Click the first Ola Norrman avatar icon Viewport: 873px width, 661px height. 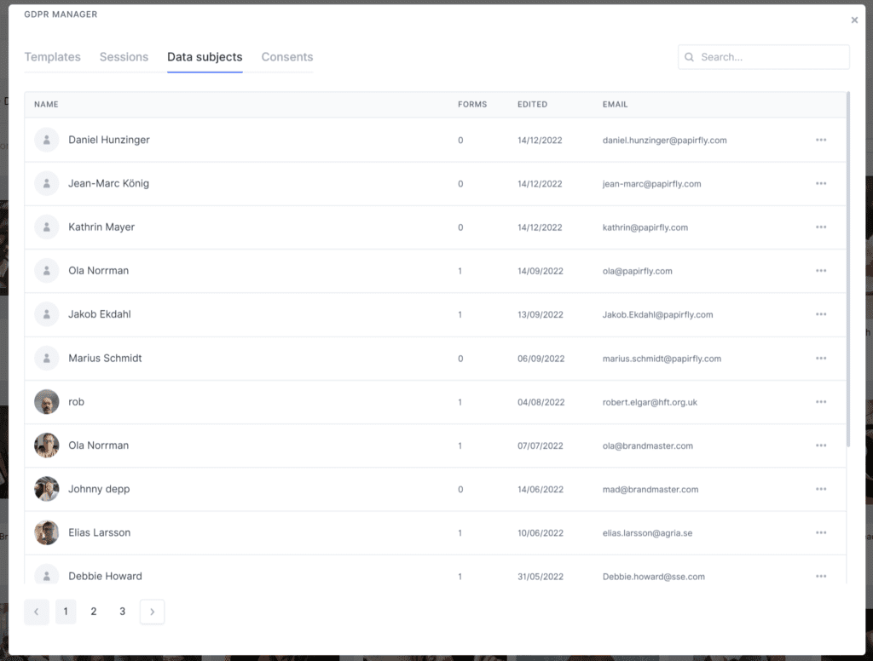[x=46, y=270]
